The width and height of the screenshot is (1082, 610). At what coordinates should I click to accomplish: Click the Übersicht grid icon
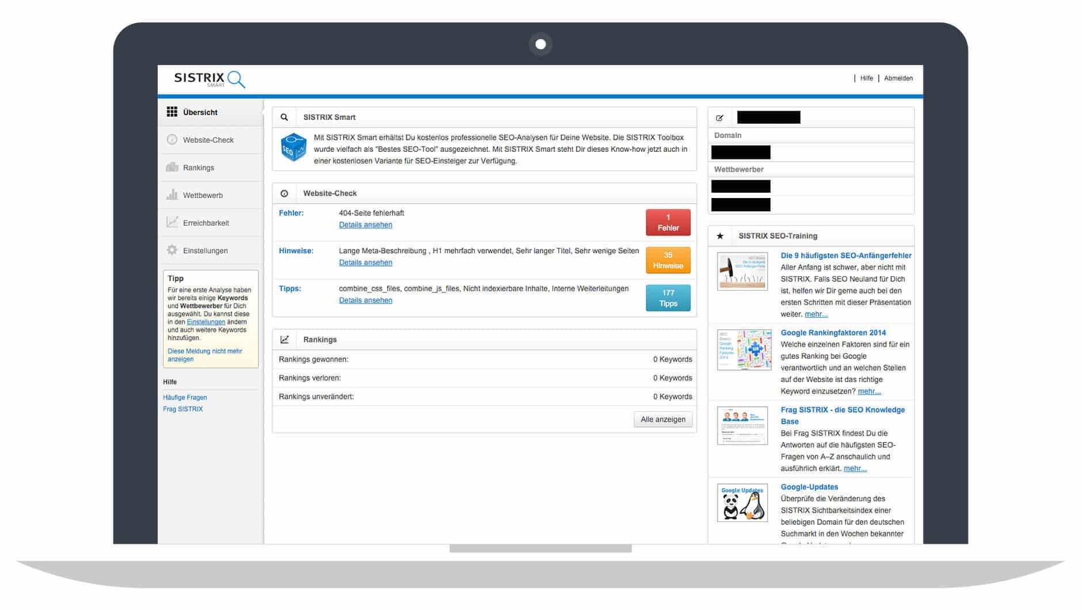pos(172,112)
